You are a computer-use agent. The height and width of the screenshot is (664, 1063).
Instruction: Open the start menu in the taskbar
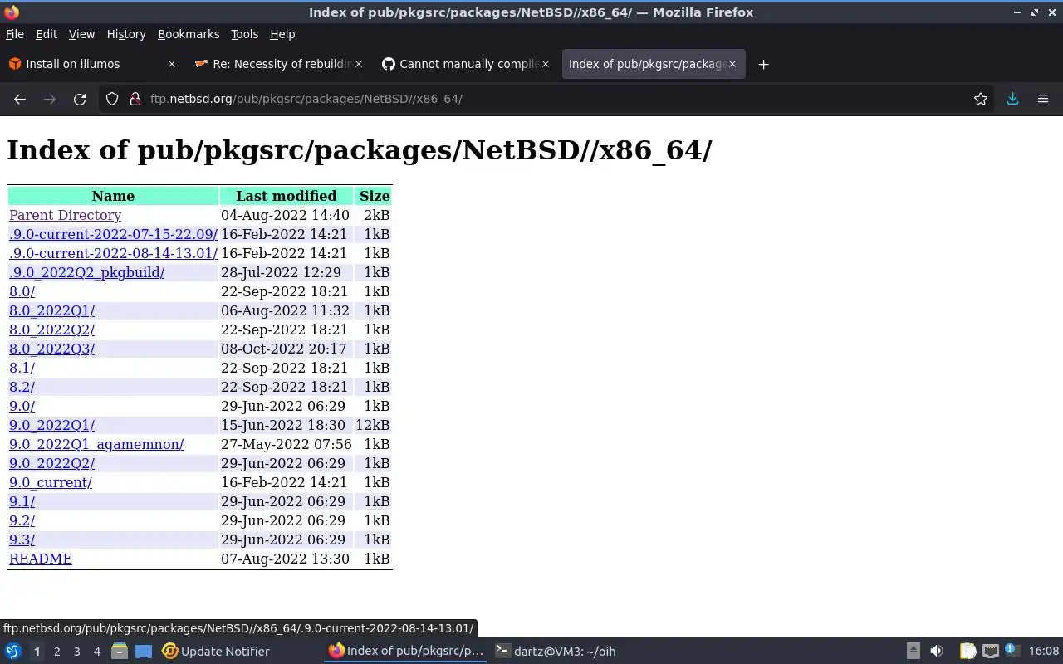tap(13, 652)
